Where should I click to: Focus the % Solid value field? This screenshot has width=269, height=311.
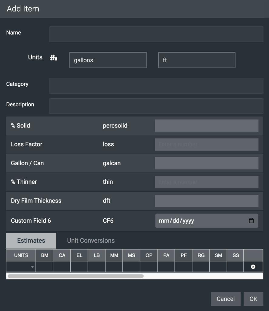pos(207,125)
